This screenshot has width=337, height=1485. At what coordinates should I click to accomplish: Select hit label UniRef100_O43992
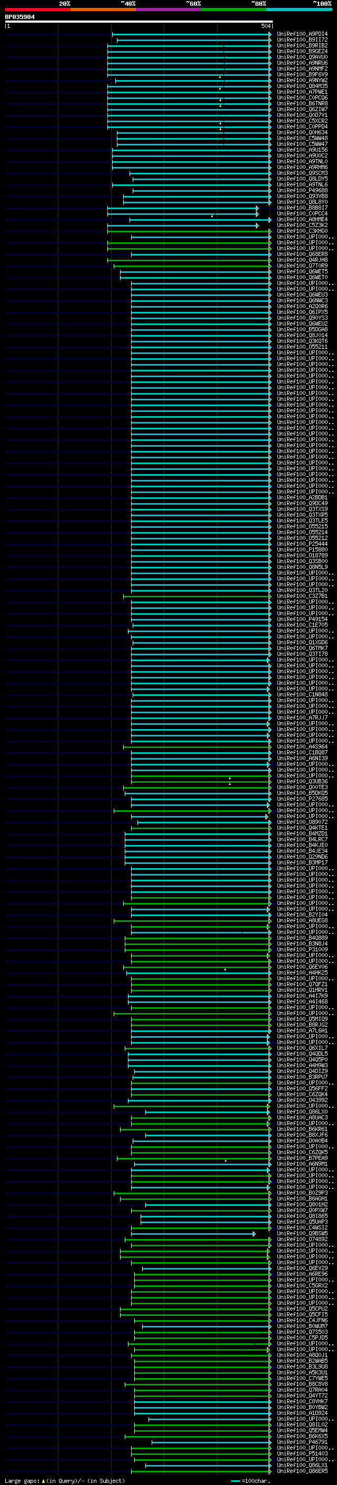pos(302,1100)
